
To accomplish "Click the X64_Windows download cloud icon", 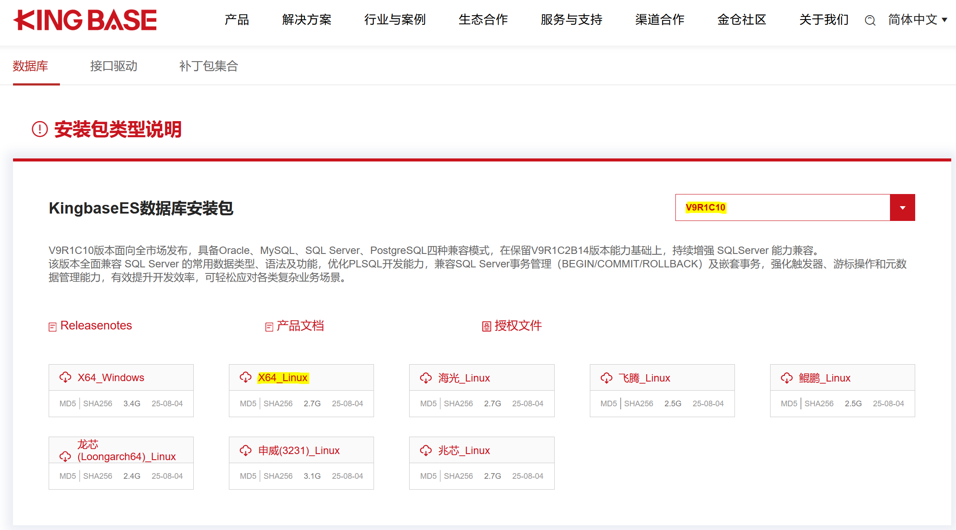I will click(65, 377).
